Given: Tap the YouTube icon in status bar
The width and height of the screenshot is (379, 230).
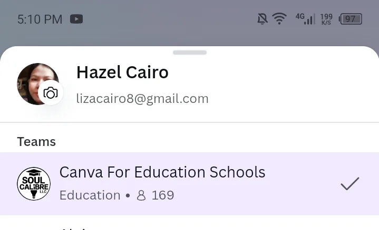Looking at the screenshot, I should [76, 19].
